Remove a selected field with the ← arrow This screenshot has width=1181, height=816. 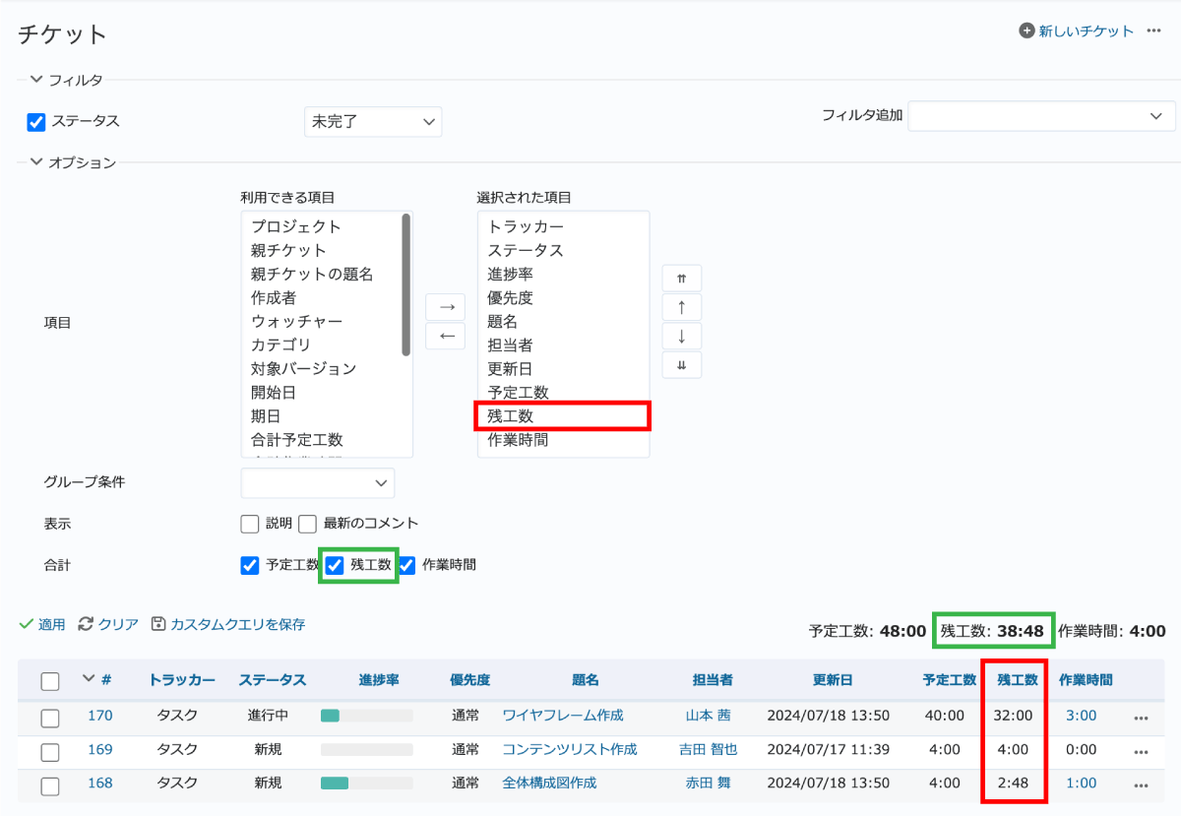[x=445, y=336]
